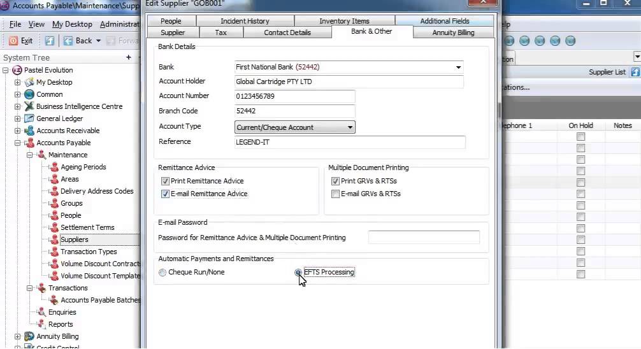Click the Suppliers tree item
This screenshot has width=641, height=349.
(74, 239)
